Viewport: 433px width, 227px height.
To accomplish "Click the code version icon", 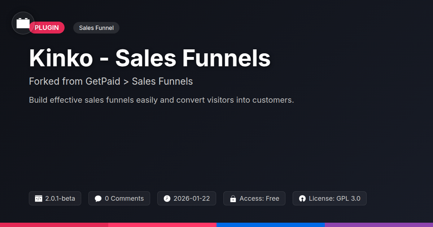I will pos(39,199).
